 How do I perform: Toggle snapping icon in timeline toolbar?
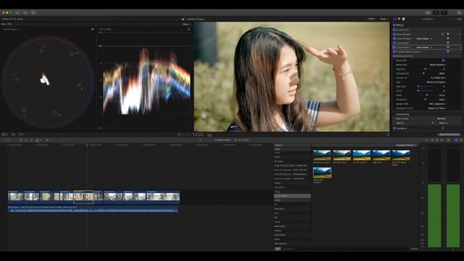click(442, 140)
